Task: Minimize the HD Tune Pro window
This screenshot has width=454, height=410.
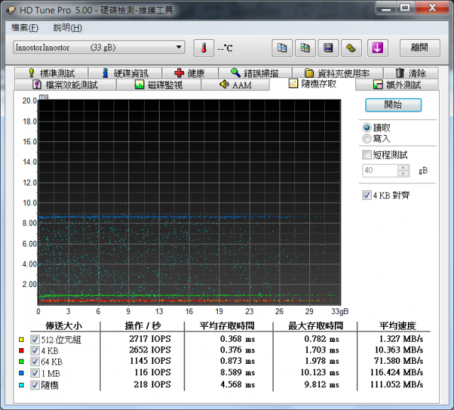Action: [386, 9]
